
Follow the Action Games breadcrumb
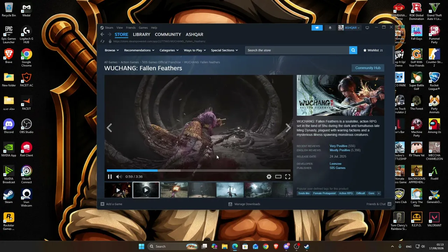tap(130, 62)
